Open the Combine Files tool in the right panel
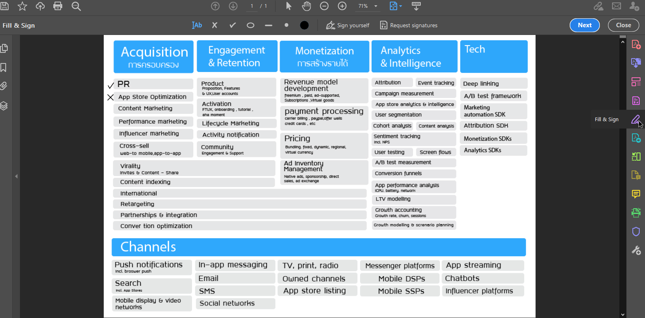The height and width of the screenshot is (318, 645). click(x=636, y=63)
